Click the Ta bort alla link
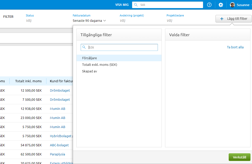Viewport: 252px width, 164px height. 235,47
